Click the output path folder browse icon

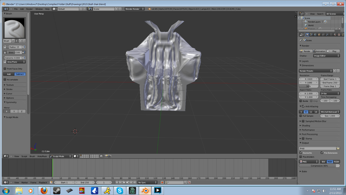(x=338, y=148)
